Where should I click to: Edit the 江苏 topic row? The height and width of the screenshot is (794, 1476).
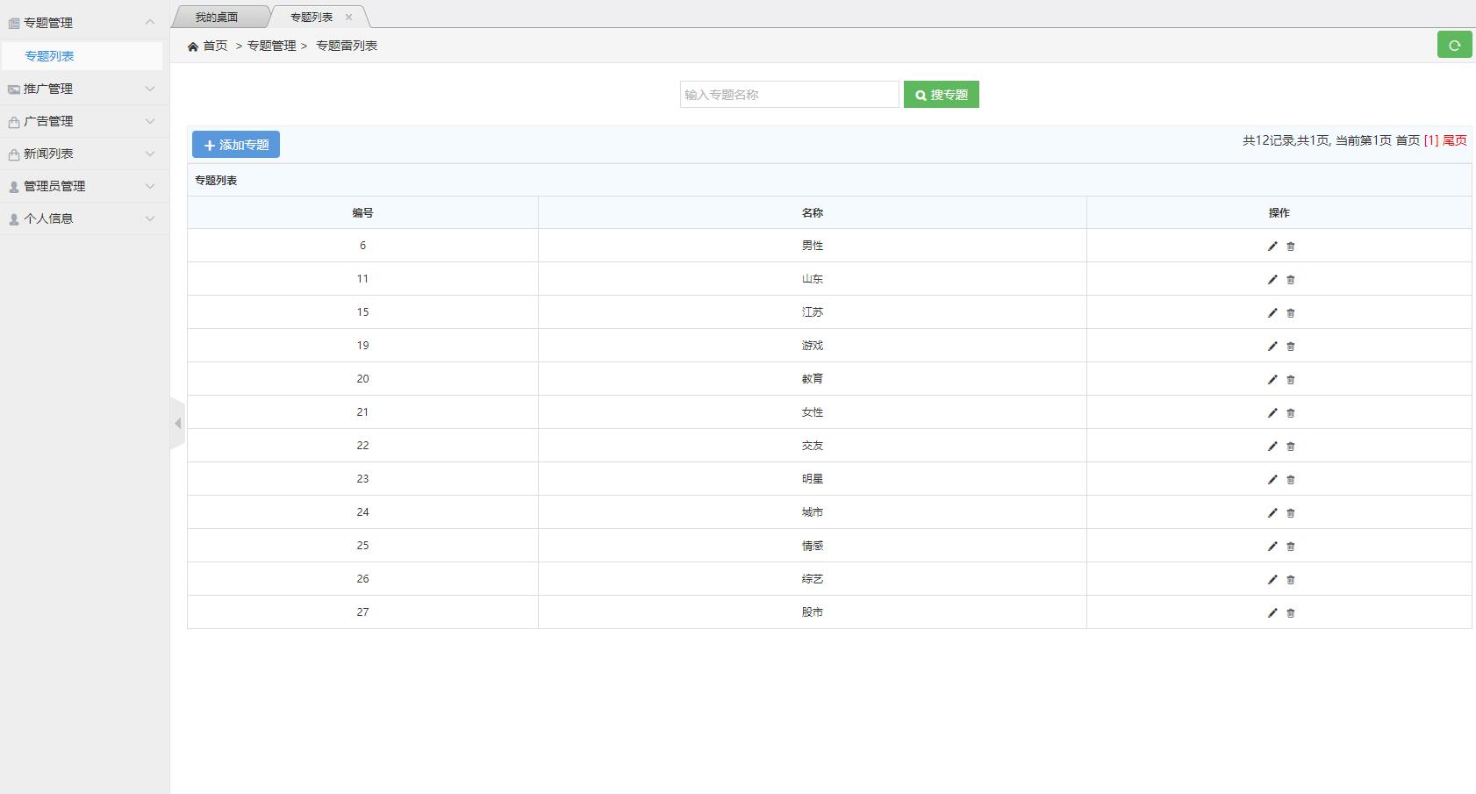1272,313
